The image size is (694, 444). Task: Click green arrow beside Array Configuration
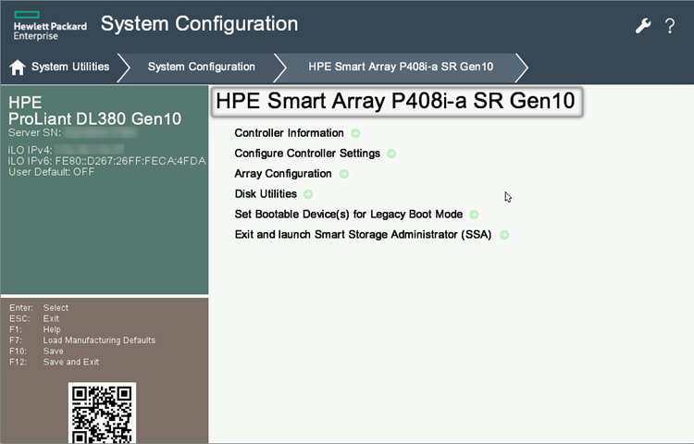(x=344, y=174)
